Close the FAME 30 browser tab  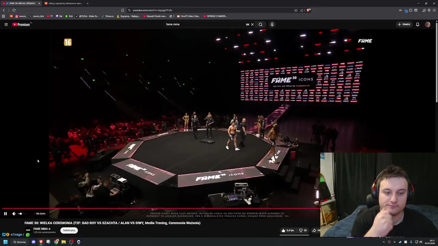[39, 3]
